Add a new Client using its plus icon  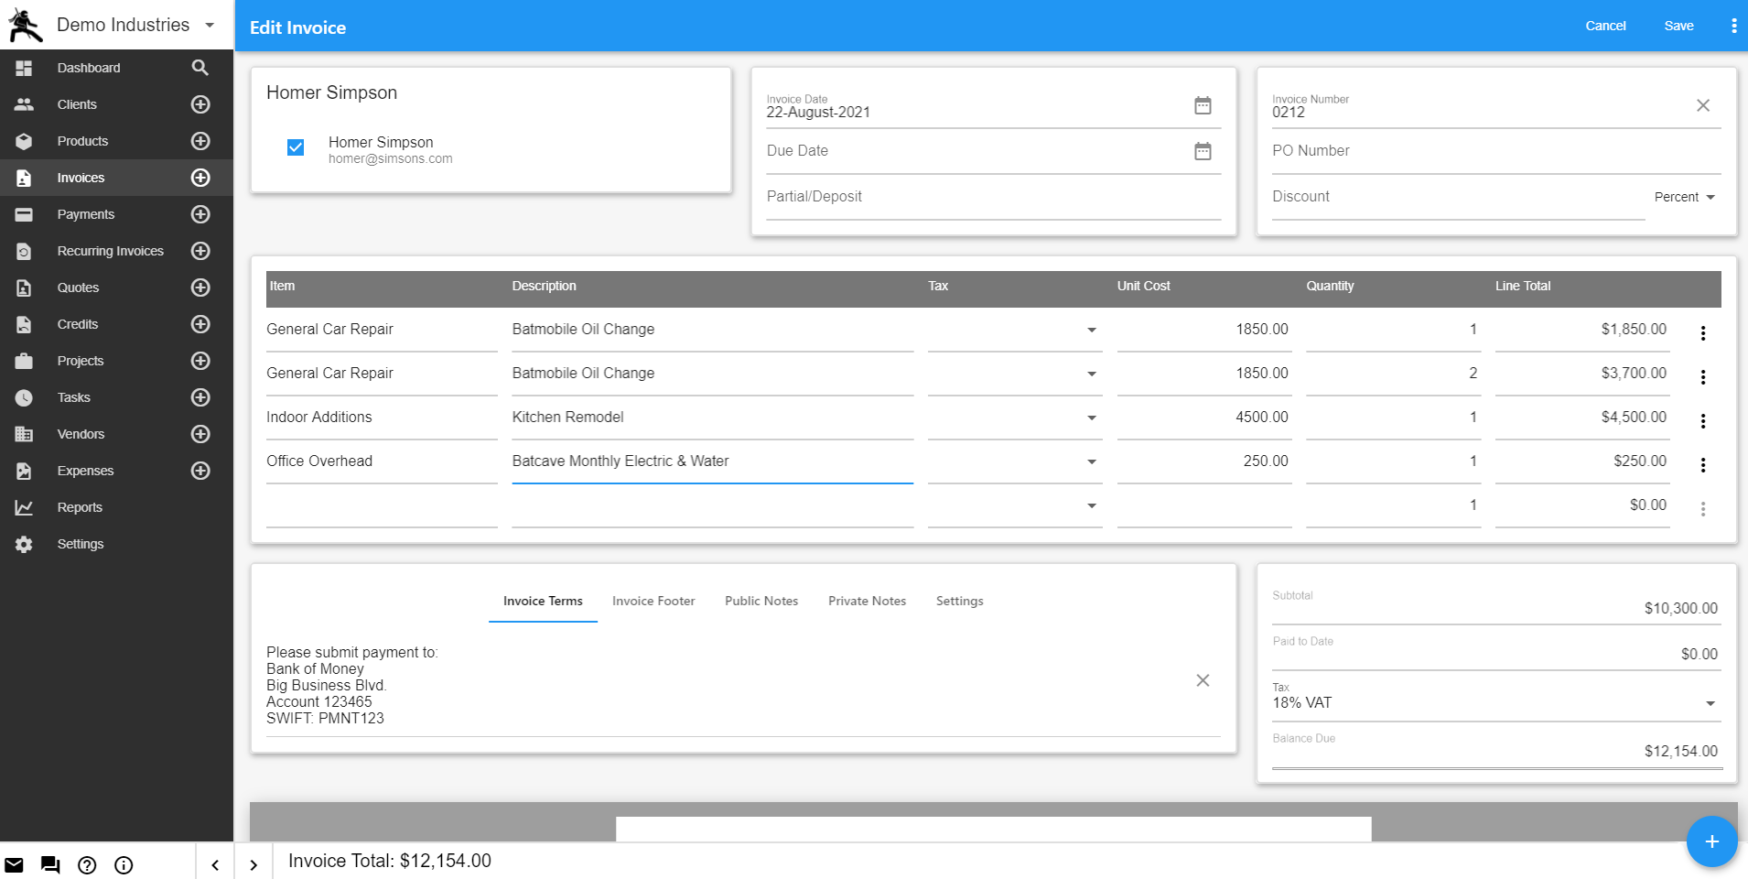tap(200, 104)
